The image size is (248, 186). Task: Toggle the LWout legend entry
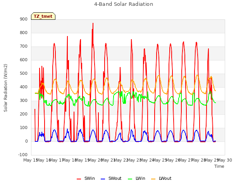(161, 178)
